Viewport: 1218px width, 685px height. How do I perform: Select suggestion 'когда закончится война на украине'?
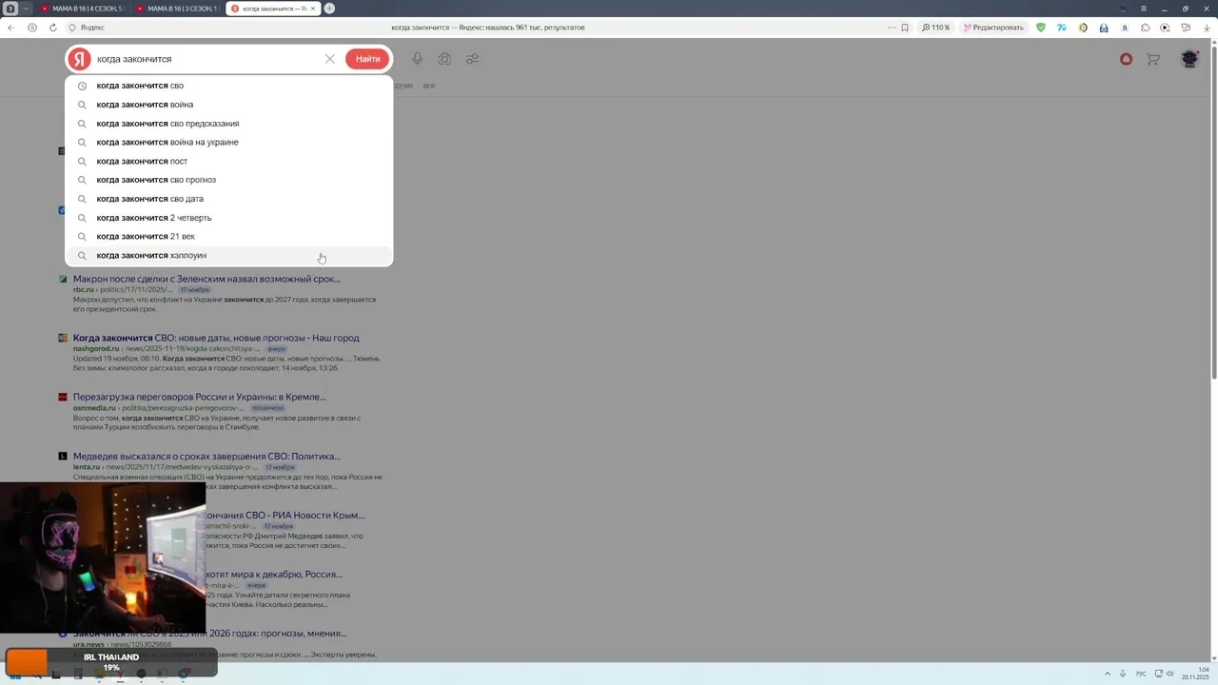tap(228, 142)
